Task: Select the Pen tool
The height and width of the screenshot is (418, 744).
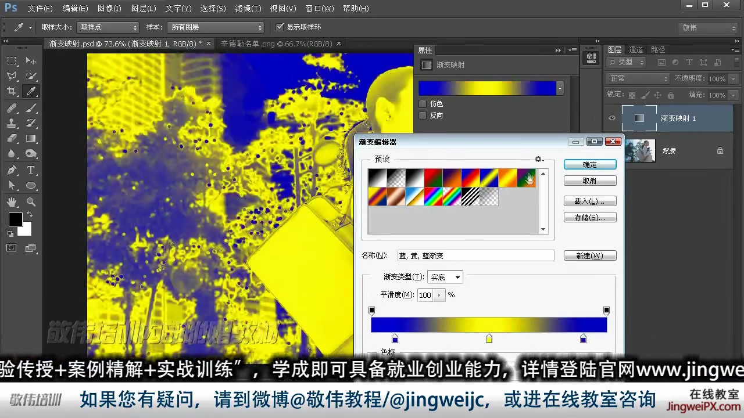Action: tap(12, 170)
